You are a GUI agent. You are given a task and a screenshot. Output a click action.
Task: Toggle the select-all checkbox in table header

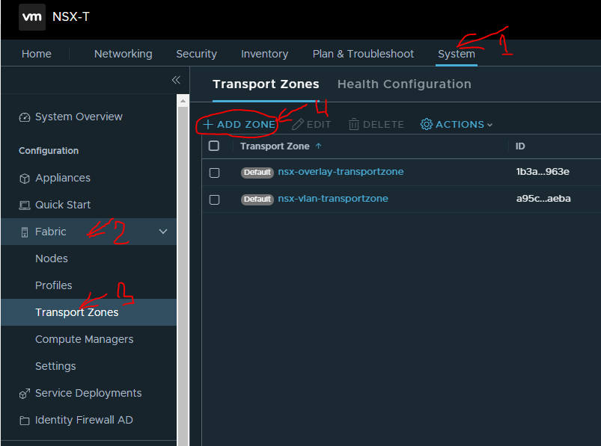click(x=214, y=146)
